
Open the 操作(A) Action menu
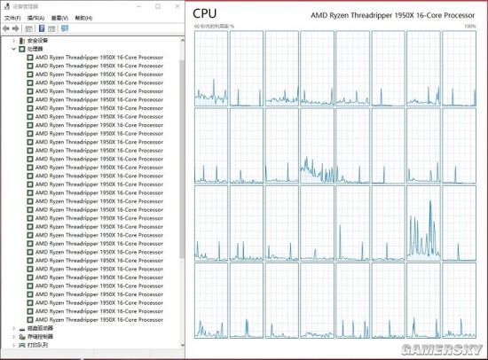[x=35, y=18]
